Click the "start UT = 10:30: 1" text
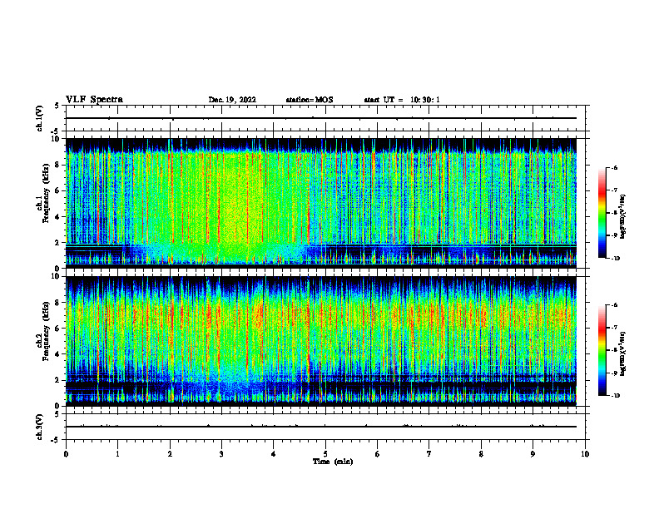This screenshot has height=509, width=659. (x=402, y=100)
